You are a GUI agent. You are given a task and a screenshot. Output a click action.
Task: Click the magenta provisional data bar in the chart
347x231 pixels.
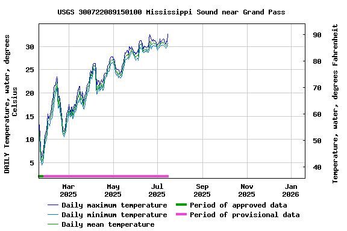106,176
